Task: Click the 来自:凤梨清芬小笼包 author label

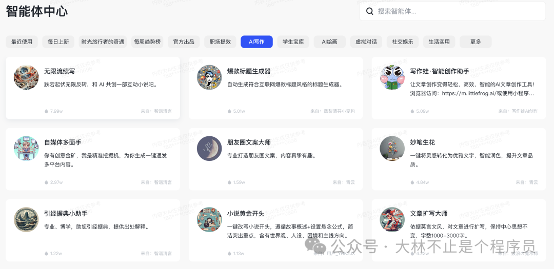Action: coord(332,111)
